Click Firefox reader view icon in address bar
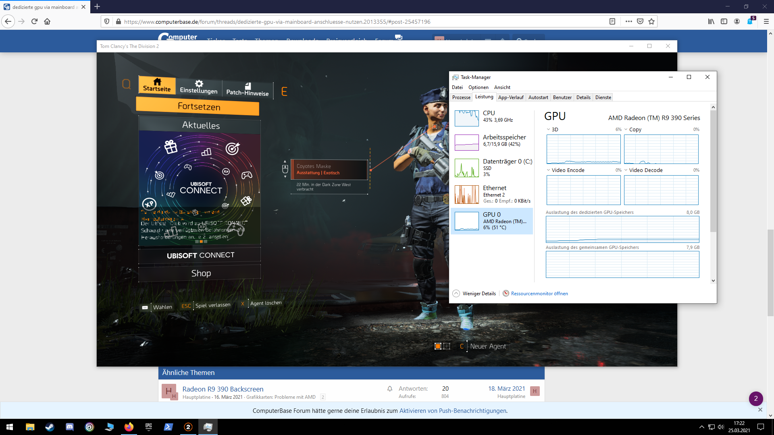 (612, 21)
